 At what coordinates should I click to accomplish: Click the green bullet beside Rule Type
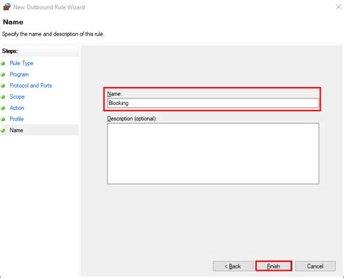pos(4,64)
